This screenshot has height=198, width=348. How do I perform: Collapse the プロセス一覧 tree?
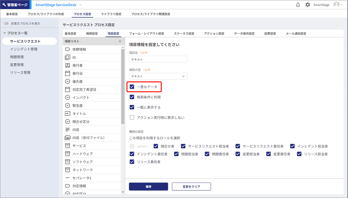tap(5, 33)
